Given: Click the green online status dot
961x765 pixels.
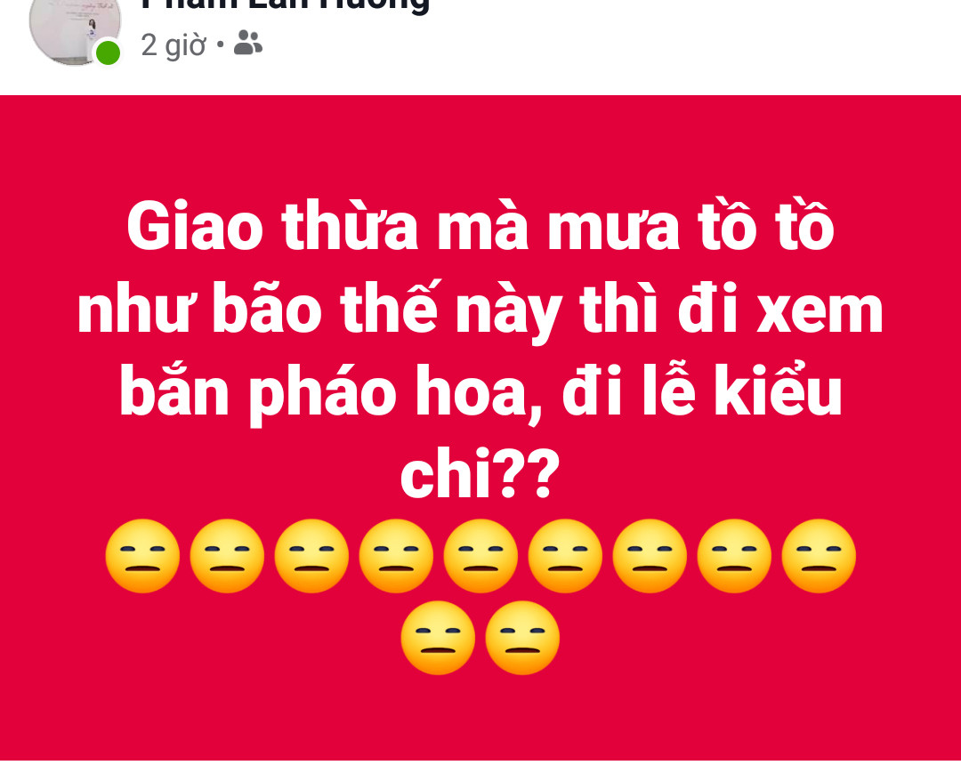Looking at the screenshot, I should click(x=108, y=52).
